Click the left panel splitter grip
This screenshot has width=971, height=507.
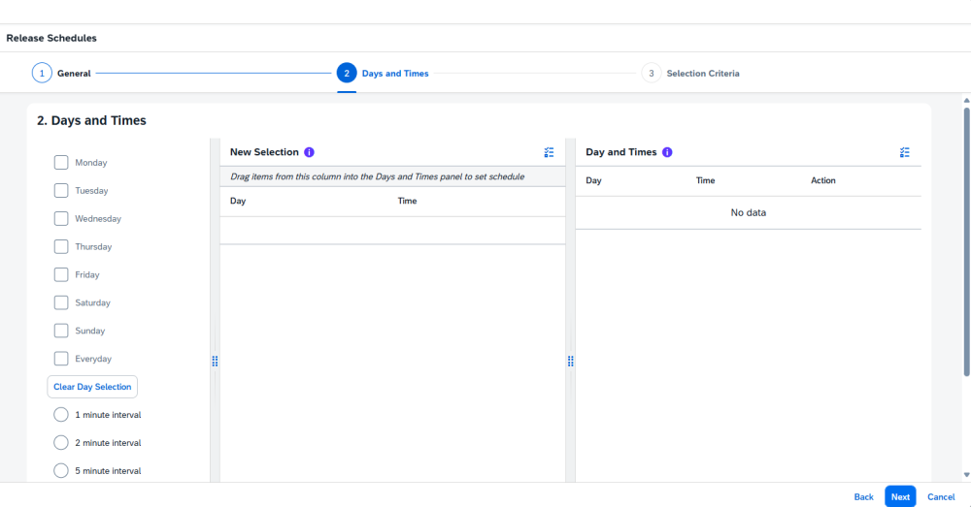[215, 361]
